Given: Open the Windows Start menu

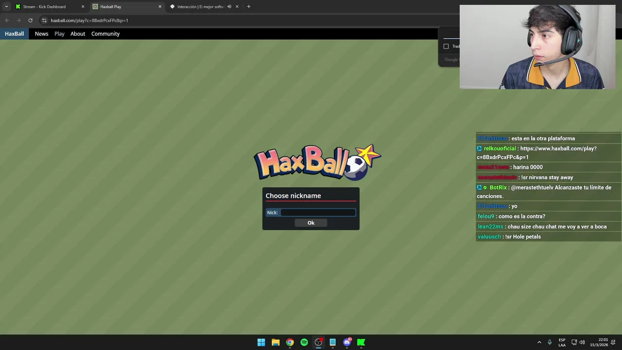Looking at the screenshot, I should (261, 342).
